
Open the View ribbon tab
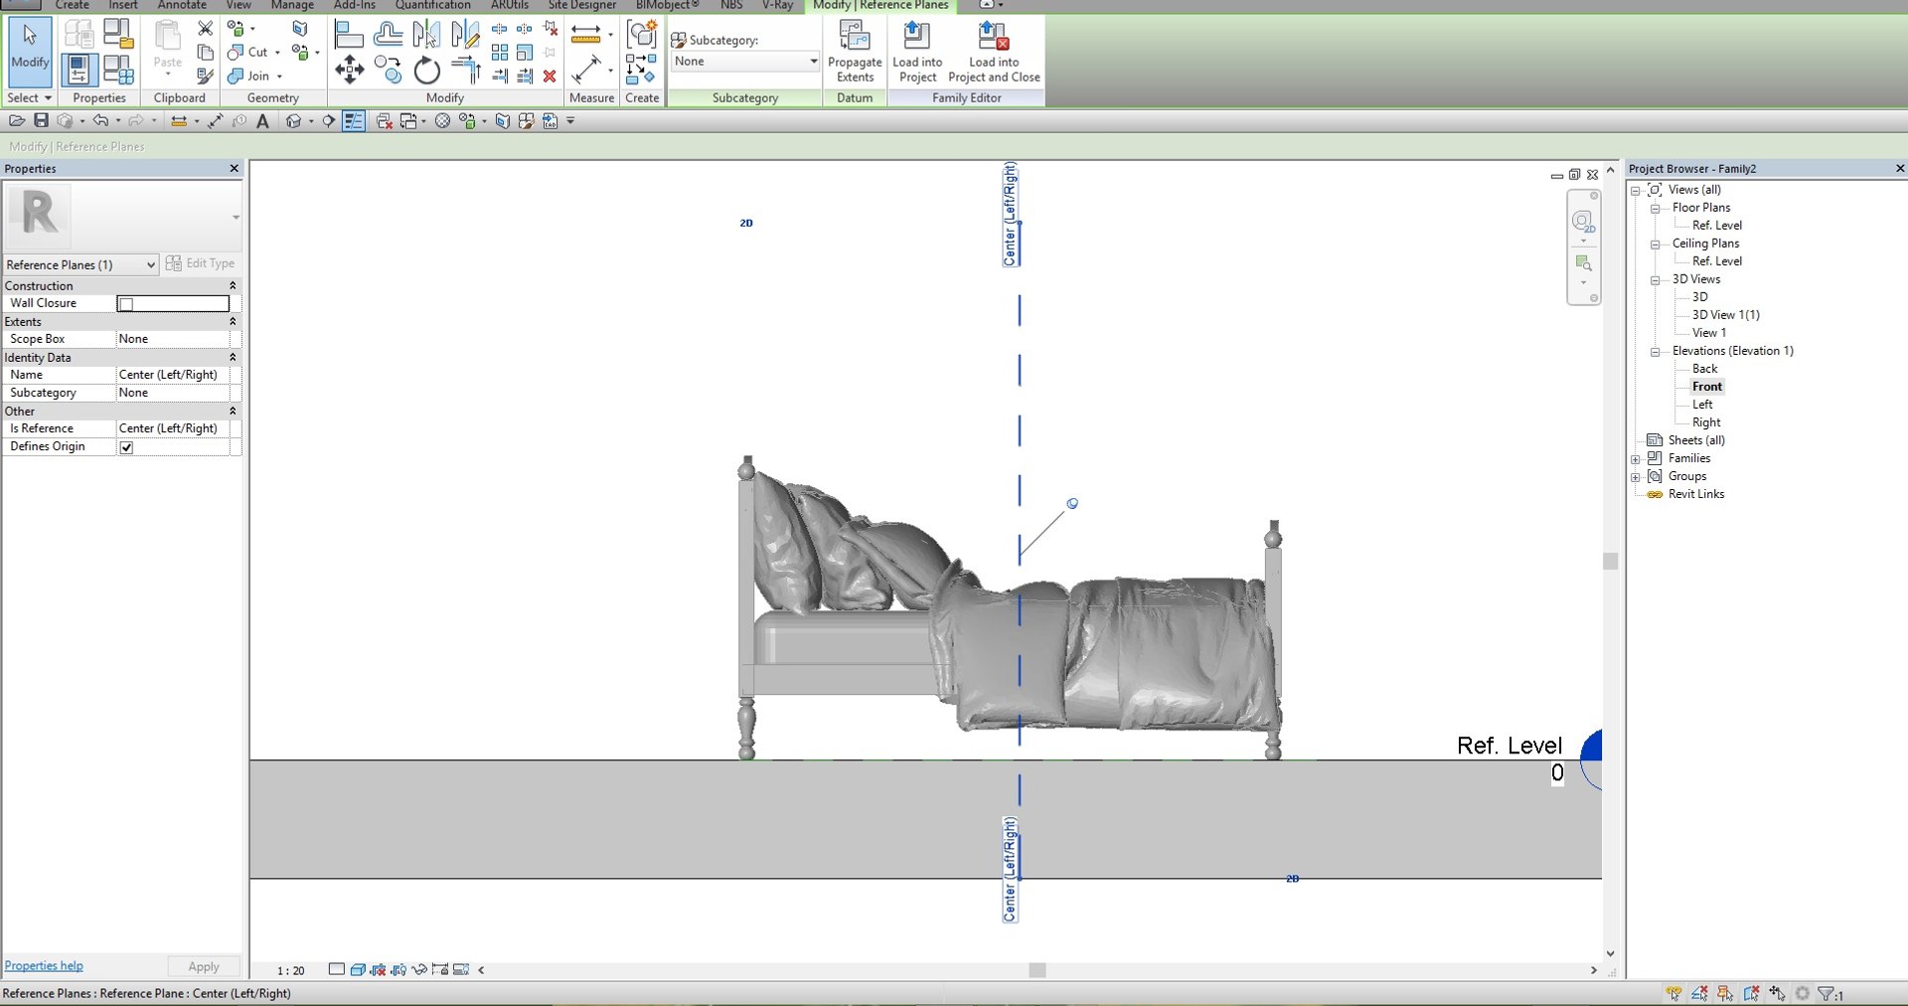[x=238, y=5]
